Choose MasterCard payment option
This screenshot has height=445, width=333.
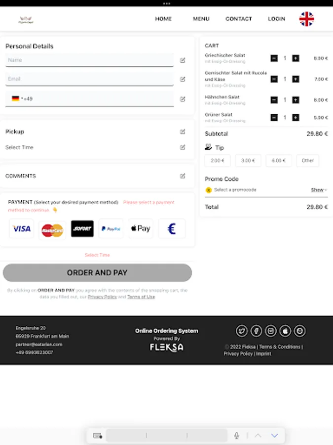(x=52, y=230)
